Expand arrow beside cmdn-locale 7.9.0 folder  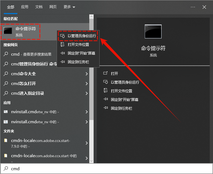point(87,143)
